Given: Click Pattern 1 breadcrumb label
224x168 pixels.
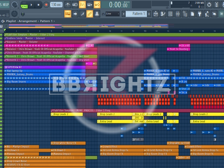Looking at the screenshot, I should click(46, 21).
